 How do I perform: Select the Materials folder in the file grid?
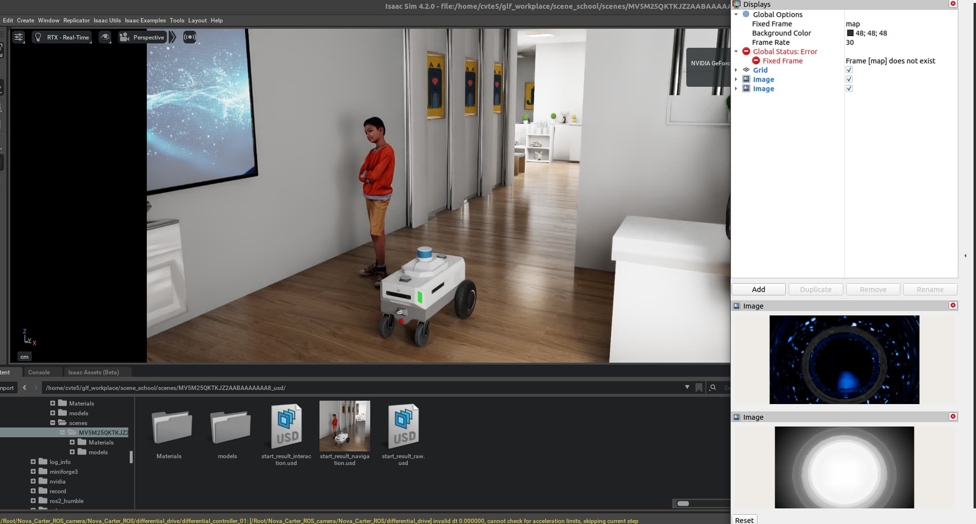[172, 427]
